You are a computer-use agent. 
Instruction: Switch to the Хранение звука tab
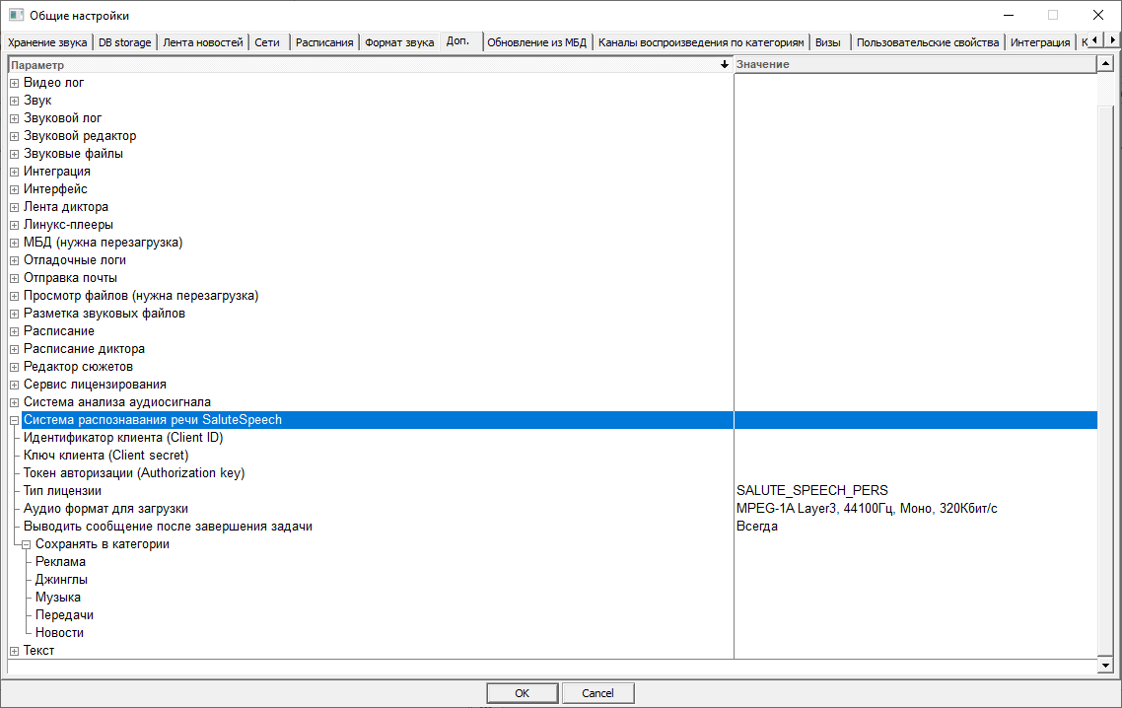[47, 42]
